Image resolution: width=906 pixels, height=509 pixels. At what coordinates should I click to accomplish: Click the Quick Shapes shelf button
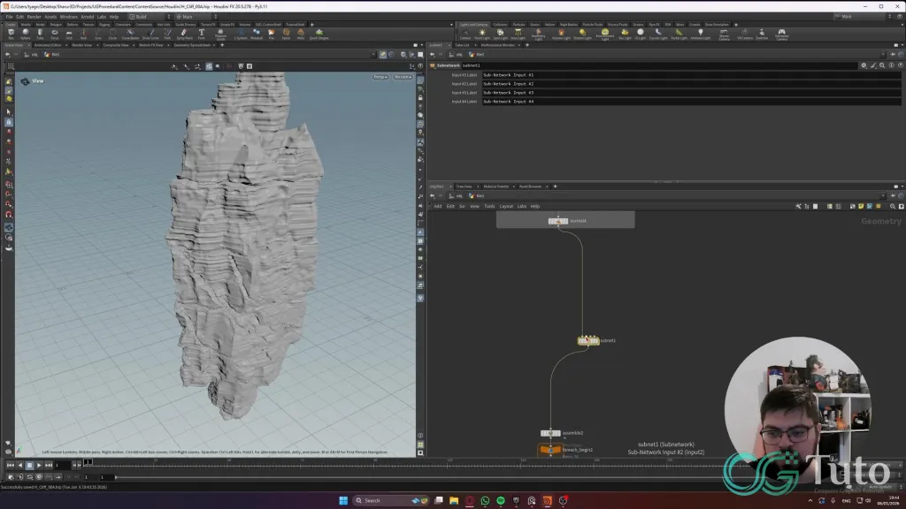(x=319, y=33)
